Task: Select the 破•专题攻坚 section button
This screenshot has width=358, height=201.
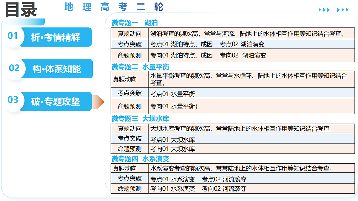Action: [x=55, y=102]
